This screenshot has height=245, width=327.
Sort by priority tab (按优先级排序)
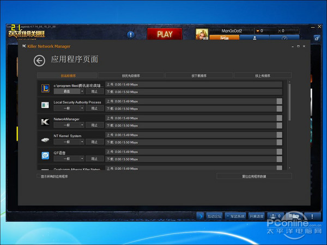click(131, 76)
